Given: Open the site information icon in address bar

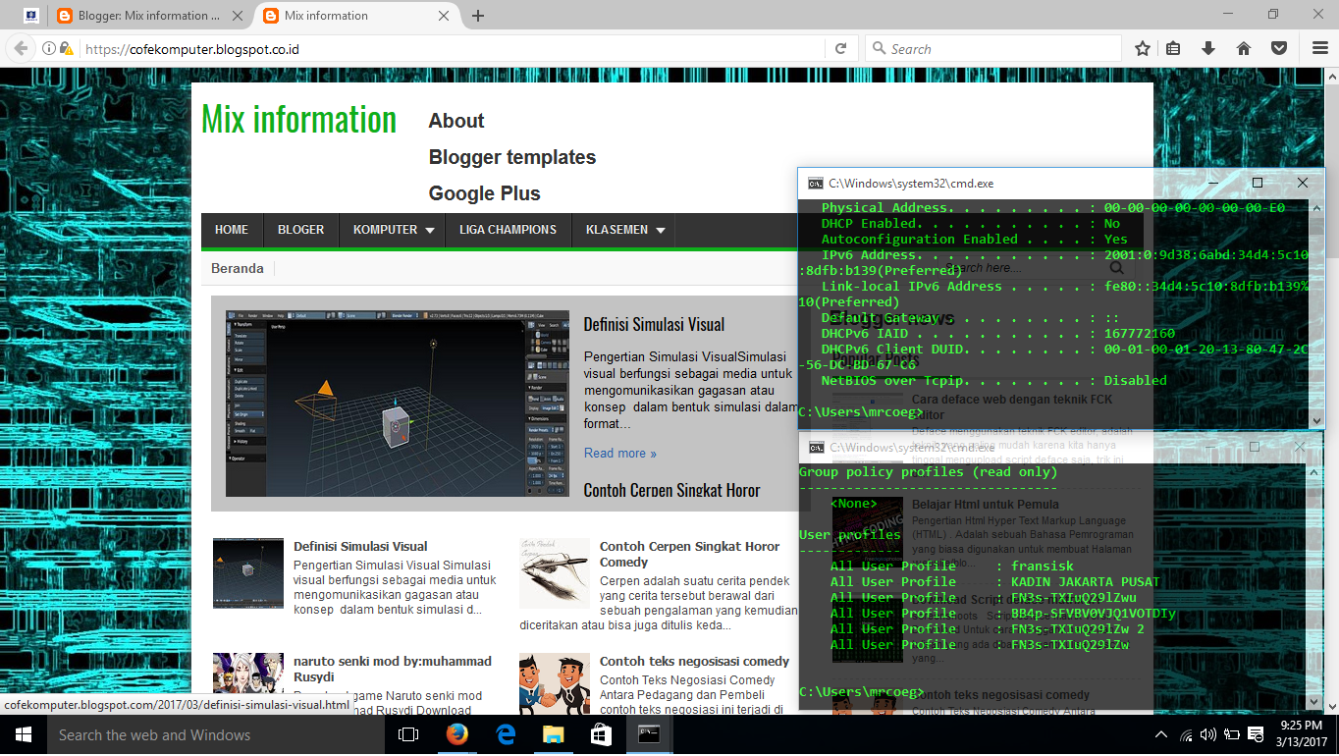Looking at the screenshot, I should [x=48, y=48].
